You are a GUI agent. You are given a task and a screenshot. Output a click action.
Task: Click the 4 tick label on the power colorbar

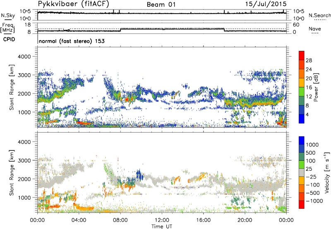click(x=307, y=114)
